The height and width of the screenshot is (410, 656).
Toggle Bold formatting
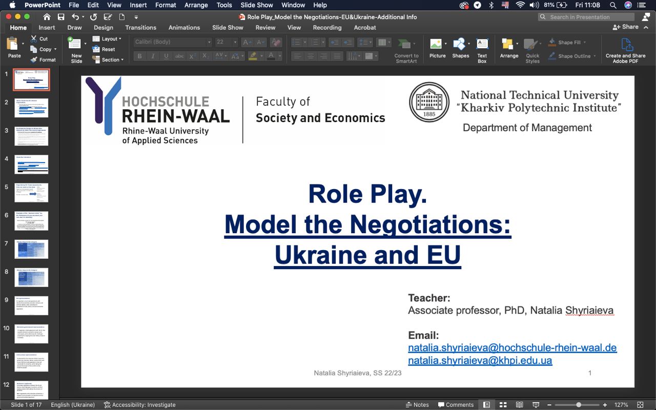point(139,56)
